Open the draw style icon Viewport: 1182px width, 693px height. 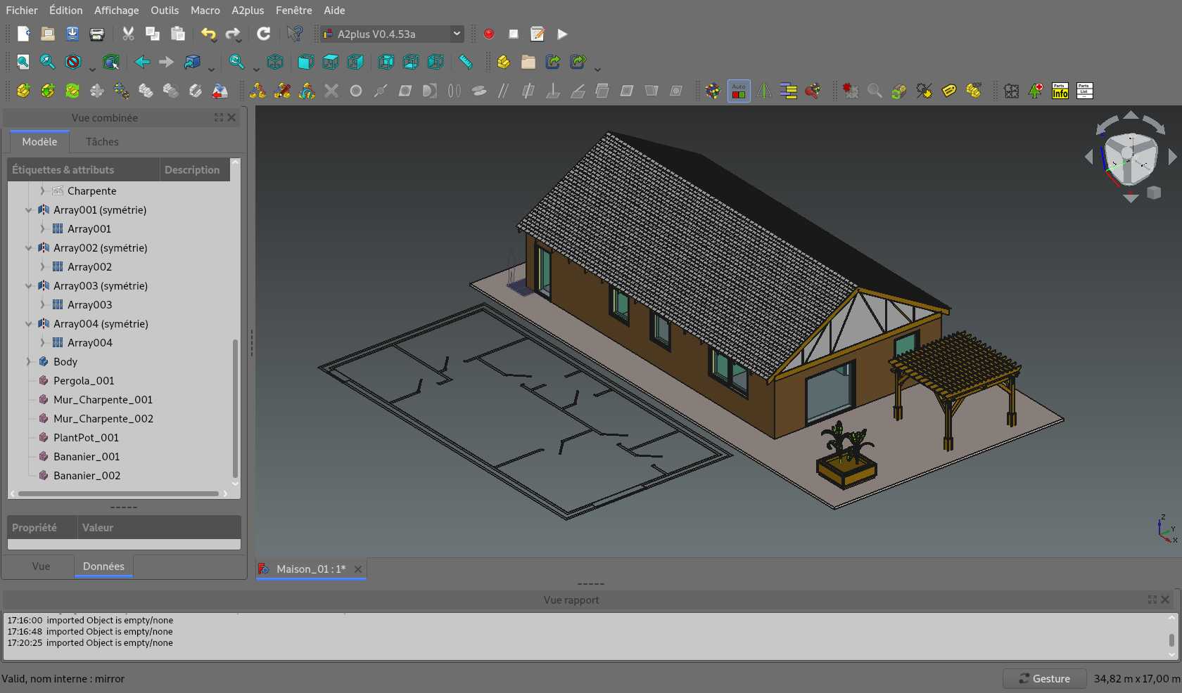[73, 62]
